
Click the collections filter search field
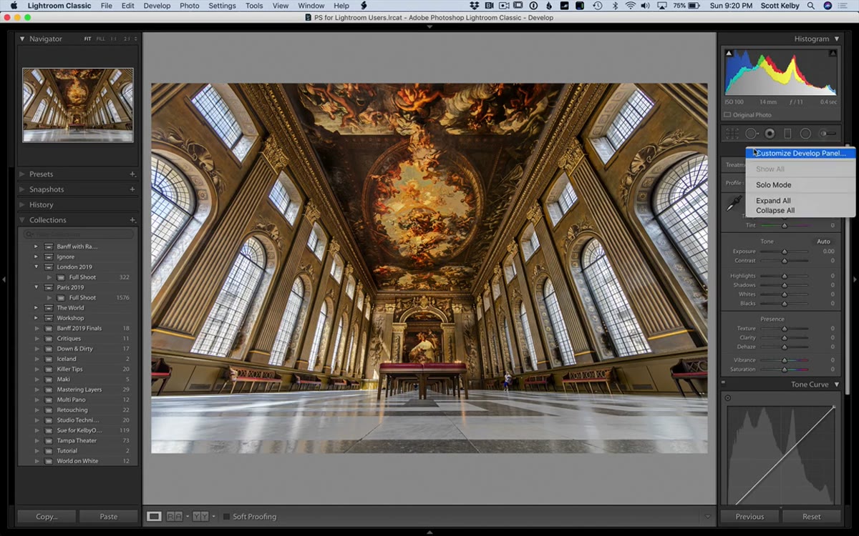[77, 234]
